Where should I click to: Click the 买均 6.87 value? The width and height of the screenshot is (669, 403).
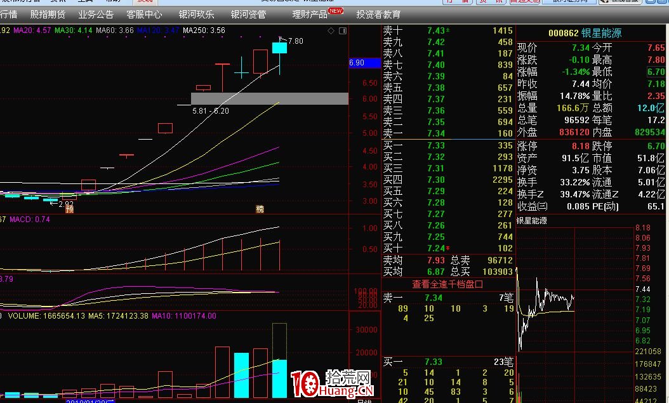click(x=435, y=272)
